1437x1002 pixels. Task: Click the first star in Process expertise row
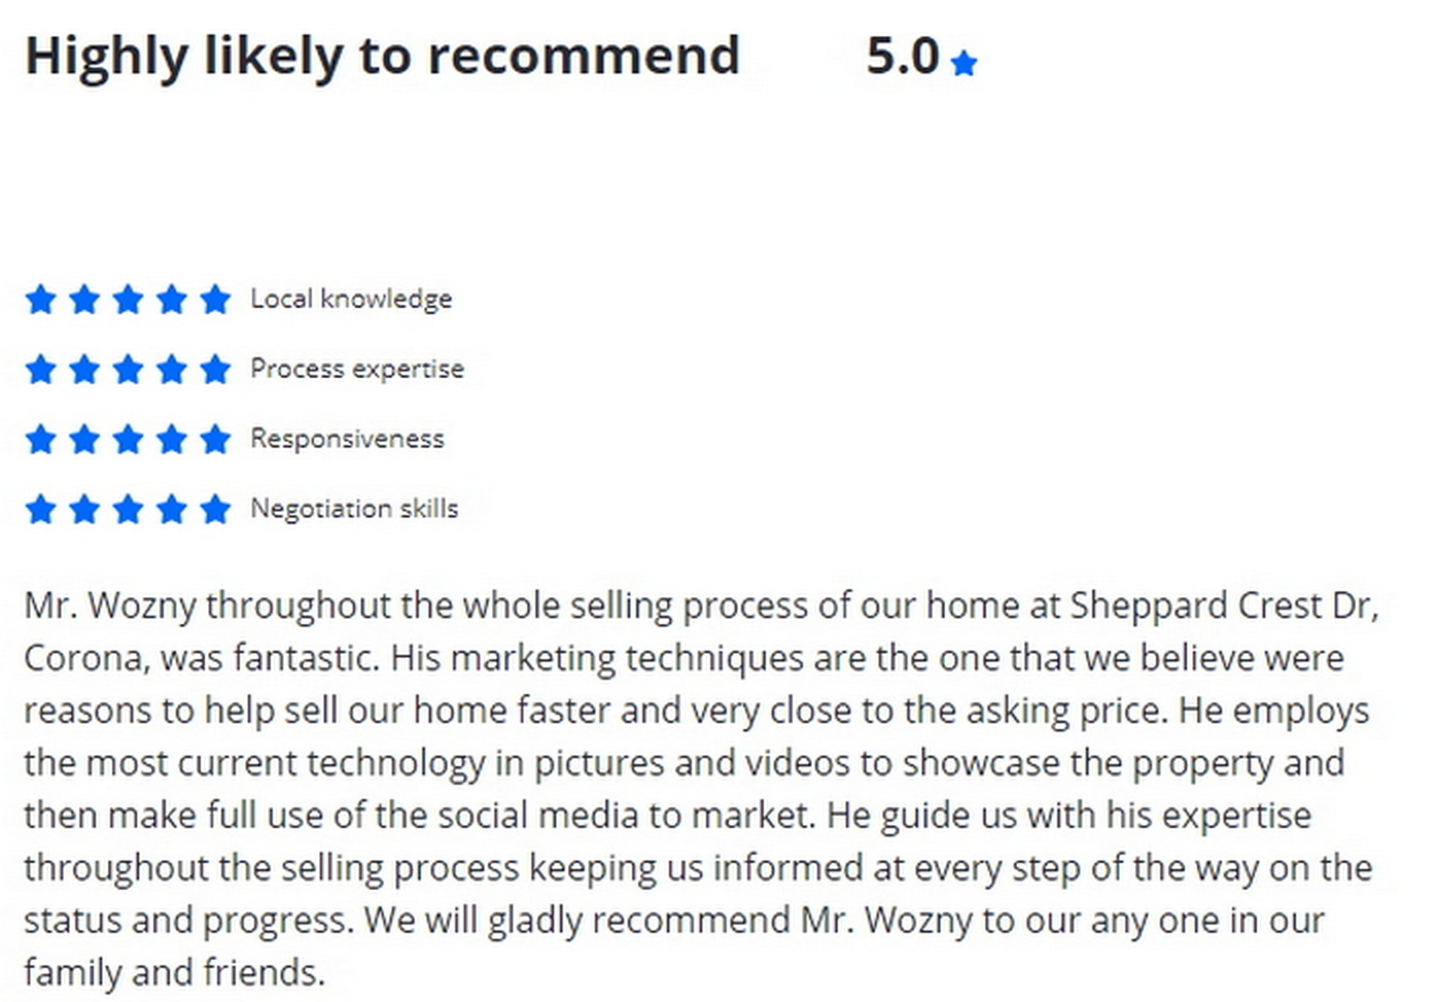[x=40, y=369]
